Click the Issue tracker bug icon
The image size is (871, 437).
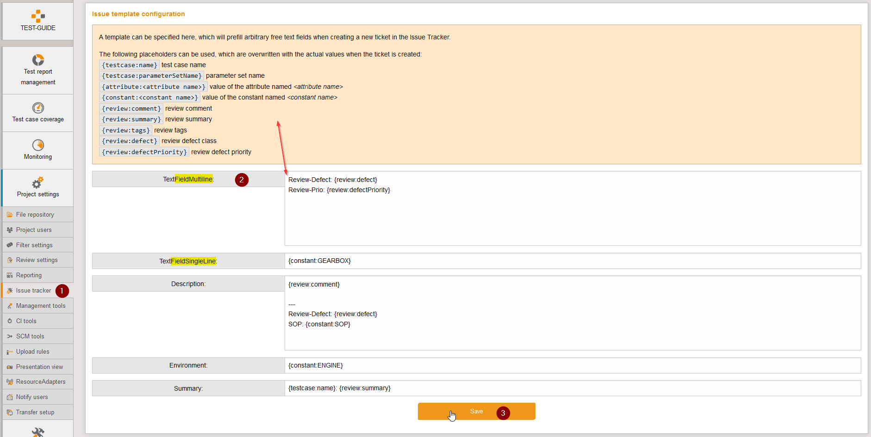point(10,291)
